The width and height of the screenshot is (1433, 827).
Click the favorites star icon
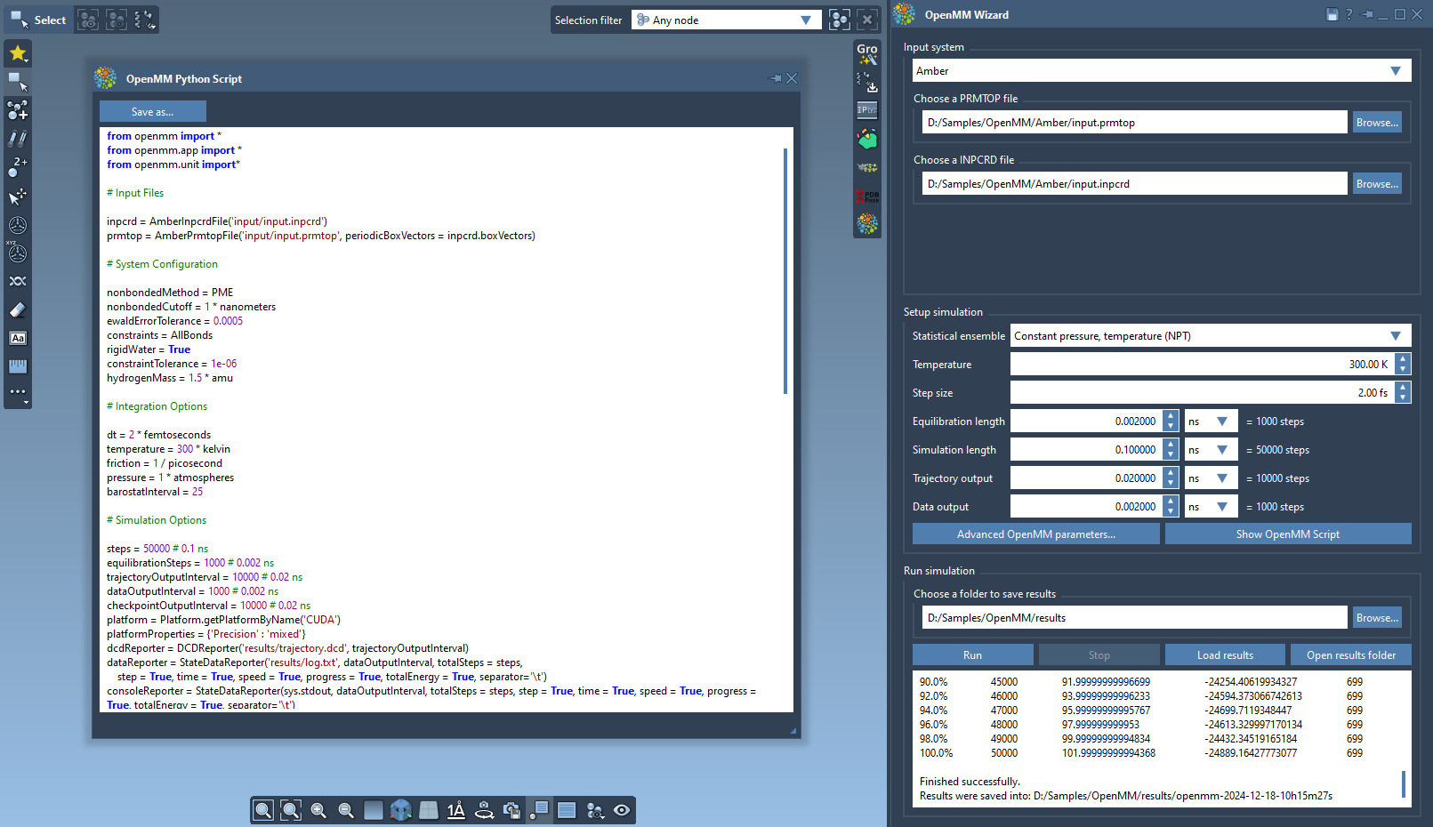(18, 53)
